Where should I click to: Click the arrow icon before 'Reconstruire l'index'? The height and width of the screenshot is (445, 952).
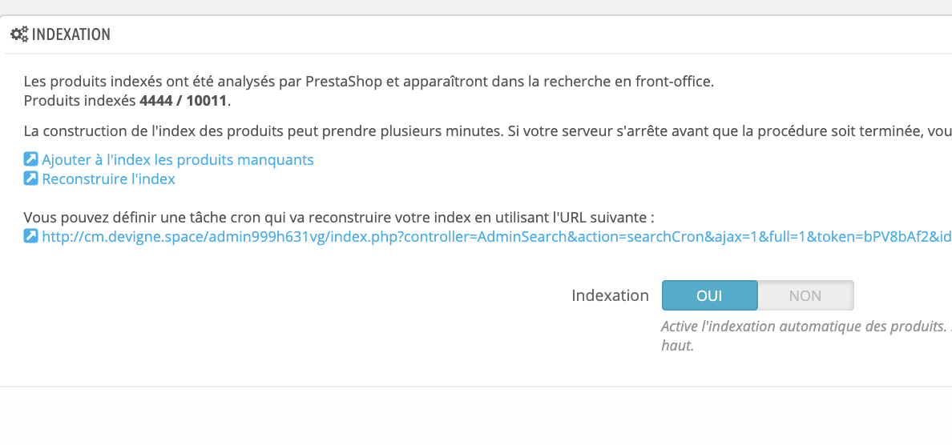point(30,178)
